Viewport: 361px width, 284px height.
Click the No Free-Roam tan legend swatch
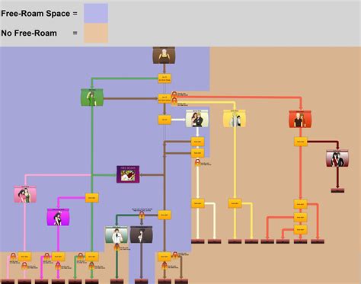click(96, 33)
